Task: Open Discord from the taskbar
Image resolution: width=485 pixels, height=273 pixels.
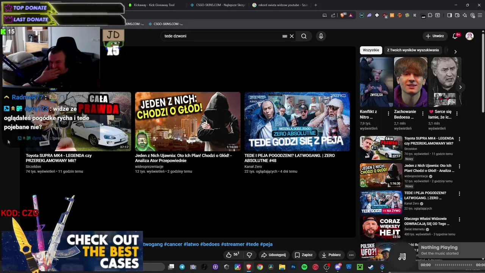Action: pos(338,267)
